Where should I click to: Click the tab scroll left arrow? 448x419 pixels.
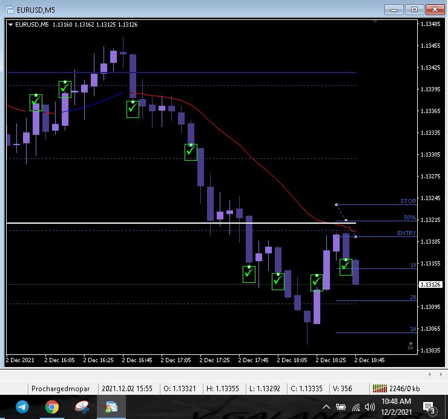point(429,374)
